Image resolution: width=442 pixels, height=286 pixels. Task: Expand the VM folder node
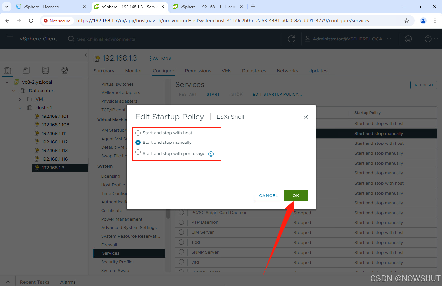(20, 99)
